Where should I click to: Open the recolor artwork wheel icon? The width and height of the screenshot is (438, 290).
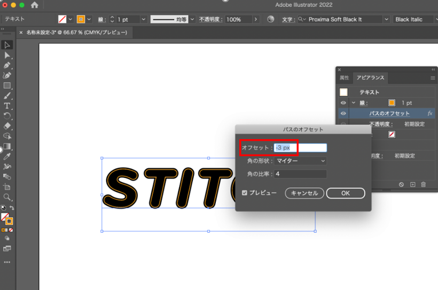click(270, 19)
